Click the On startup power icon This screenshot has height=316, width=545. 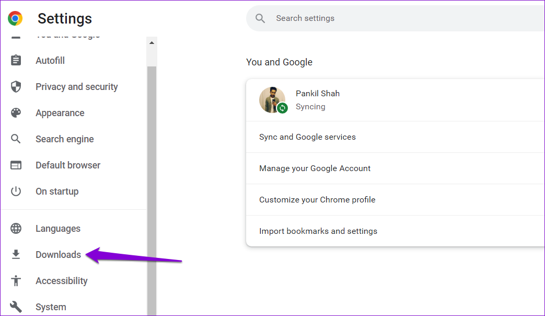(x=16, y=191)
